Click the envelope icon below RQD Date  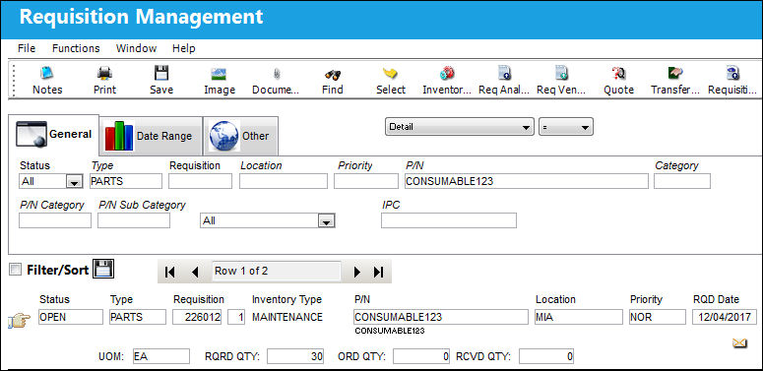[739, 343]
